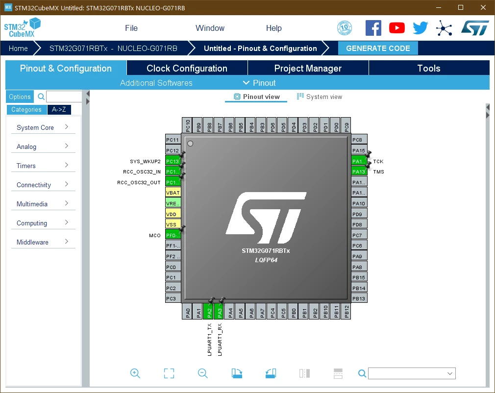Fit the chip to the window
Screen dimensions: 495x393
169,373
